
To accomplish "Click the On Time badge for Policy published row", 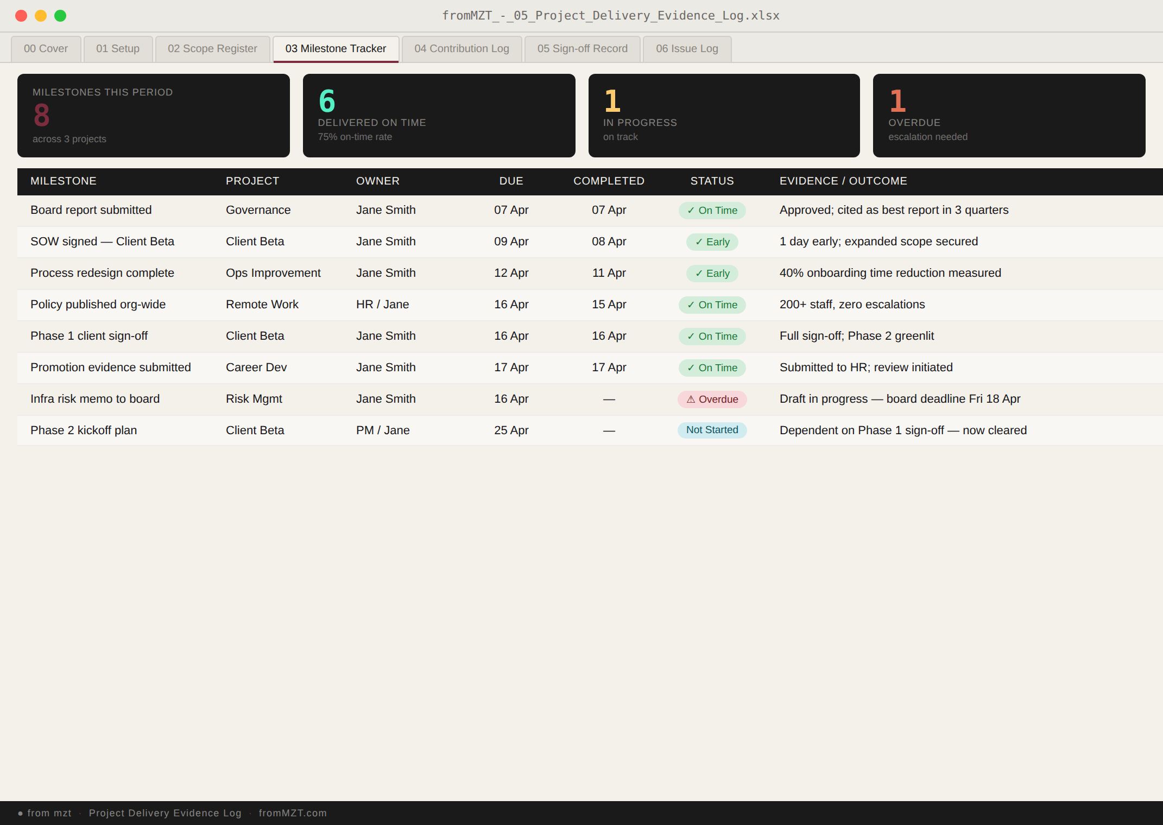I will 712,305.
